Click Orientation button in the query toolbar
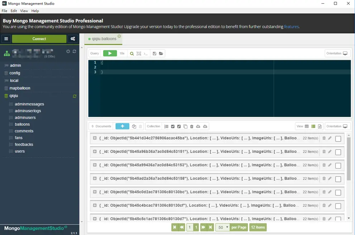The image size is (355, 235). point(337,53)
